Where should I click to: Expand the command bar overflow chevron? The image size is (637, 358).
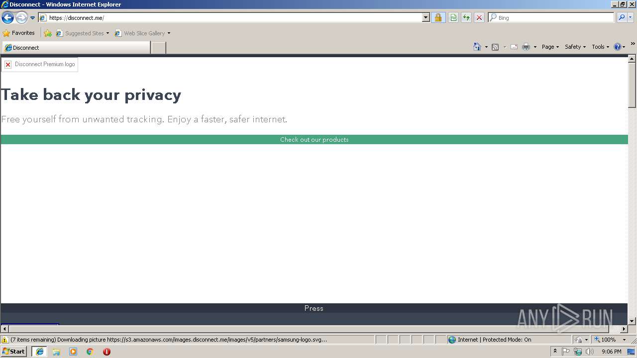point(633,44)
